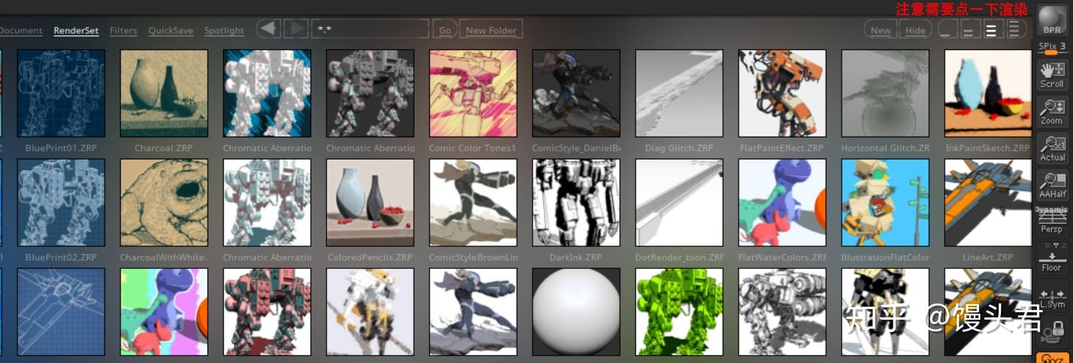Image resolution: width=1073 pixels, height=363 pixels.
Task: Select the ComicStyleBrownLin thumbnail
Action: pos(473,203)
